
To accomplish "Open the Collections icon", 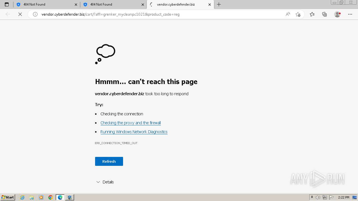I will 324,14.
